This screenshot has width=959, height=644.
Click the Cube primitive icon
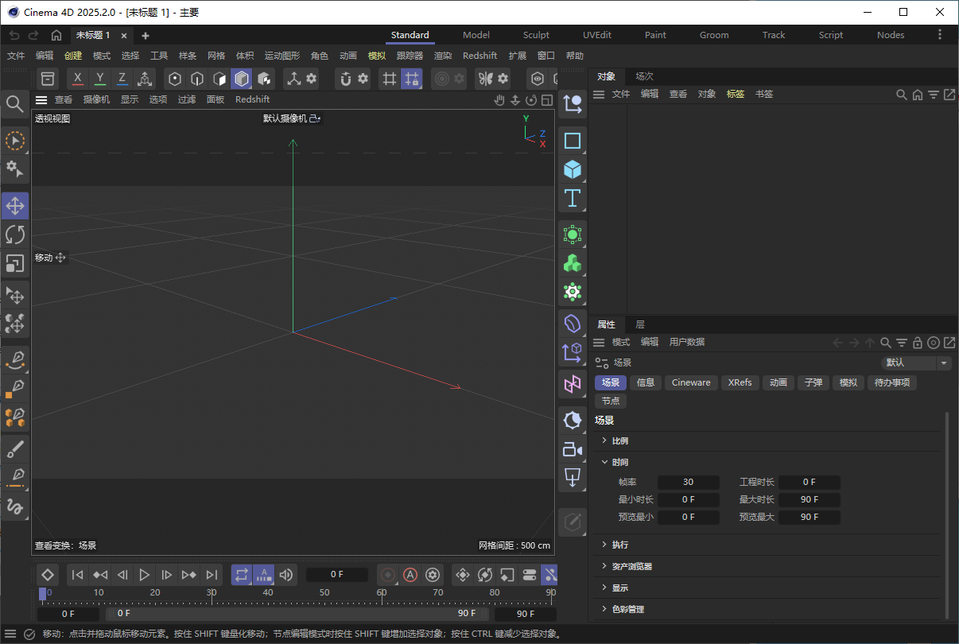(573, 169)
